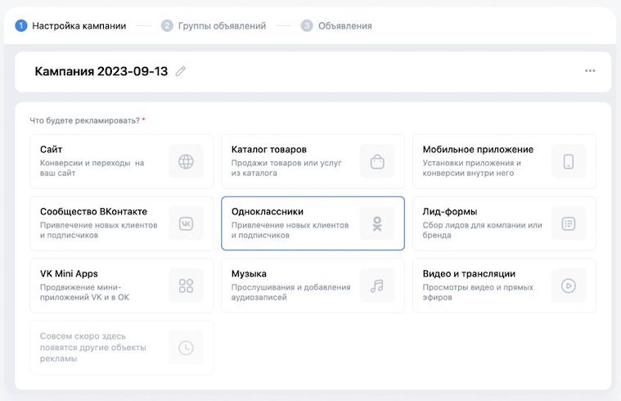Viewport: 621px width, 401px height.
Task: Click the step 1 number badge
Action: 21,25
